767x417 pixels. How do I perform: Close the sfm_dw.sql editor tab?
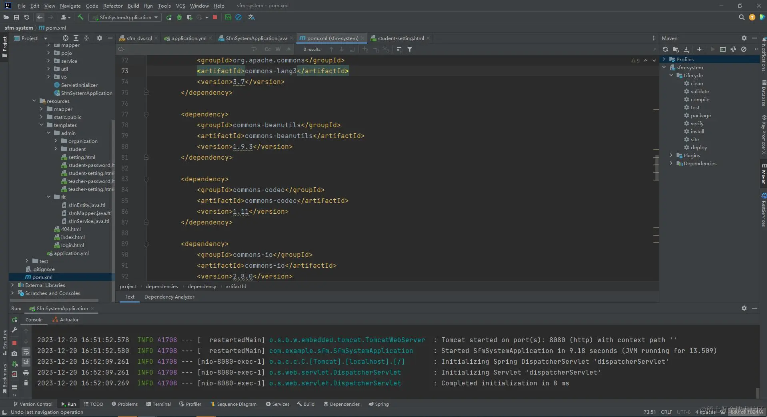(156, 38)
